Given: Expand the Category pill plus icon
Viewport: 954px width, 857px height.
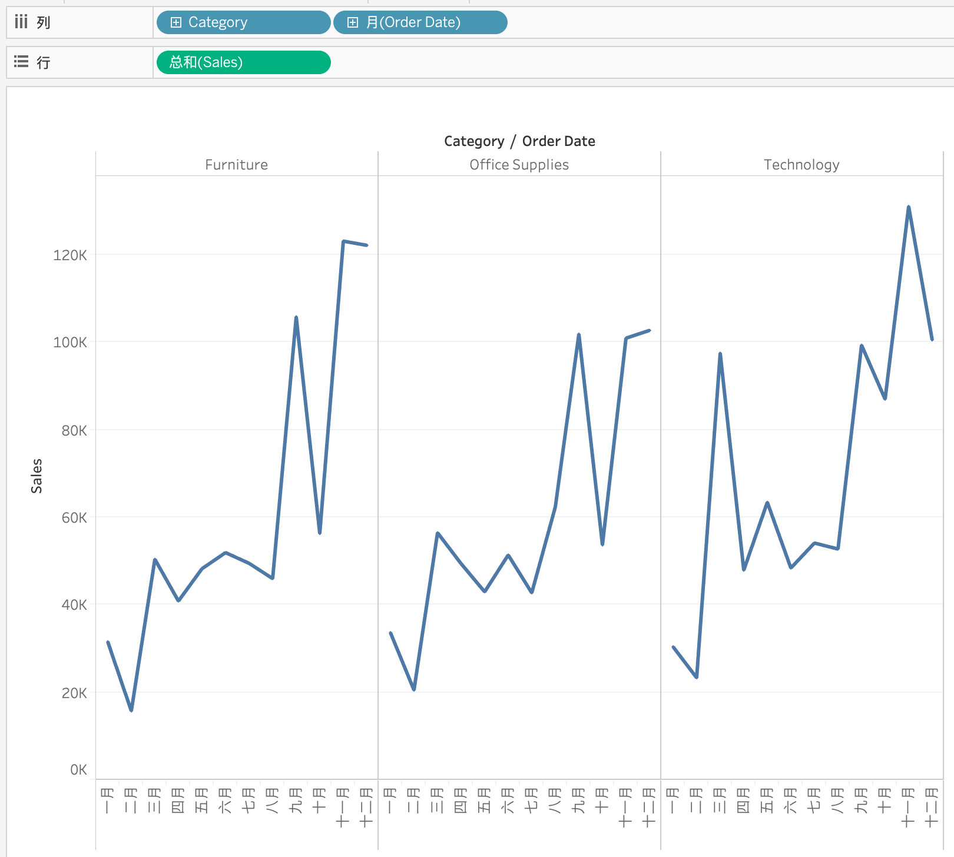Looking at the screenshot, I should [x=175, y=22].
